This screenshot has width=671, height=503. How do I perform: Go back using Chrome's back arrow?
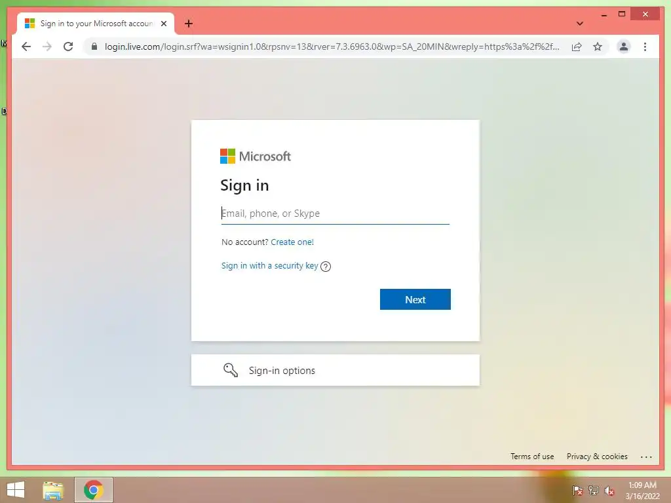point(26,47)
